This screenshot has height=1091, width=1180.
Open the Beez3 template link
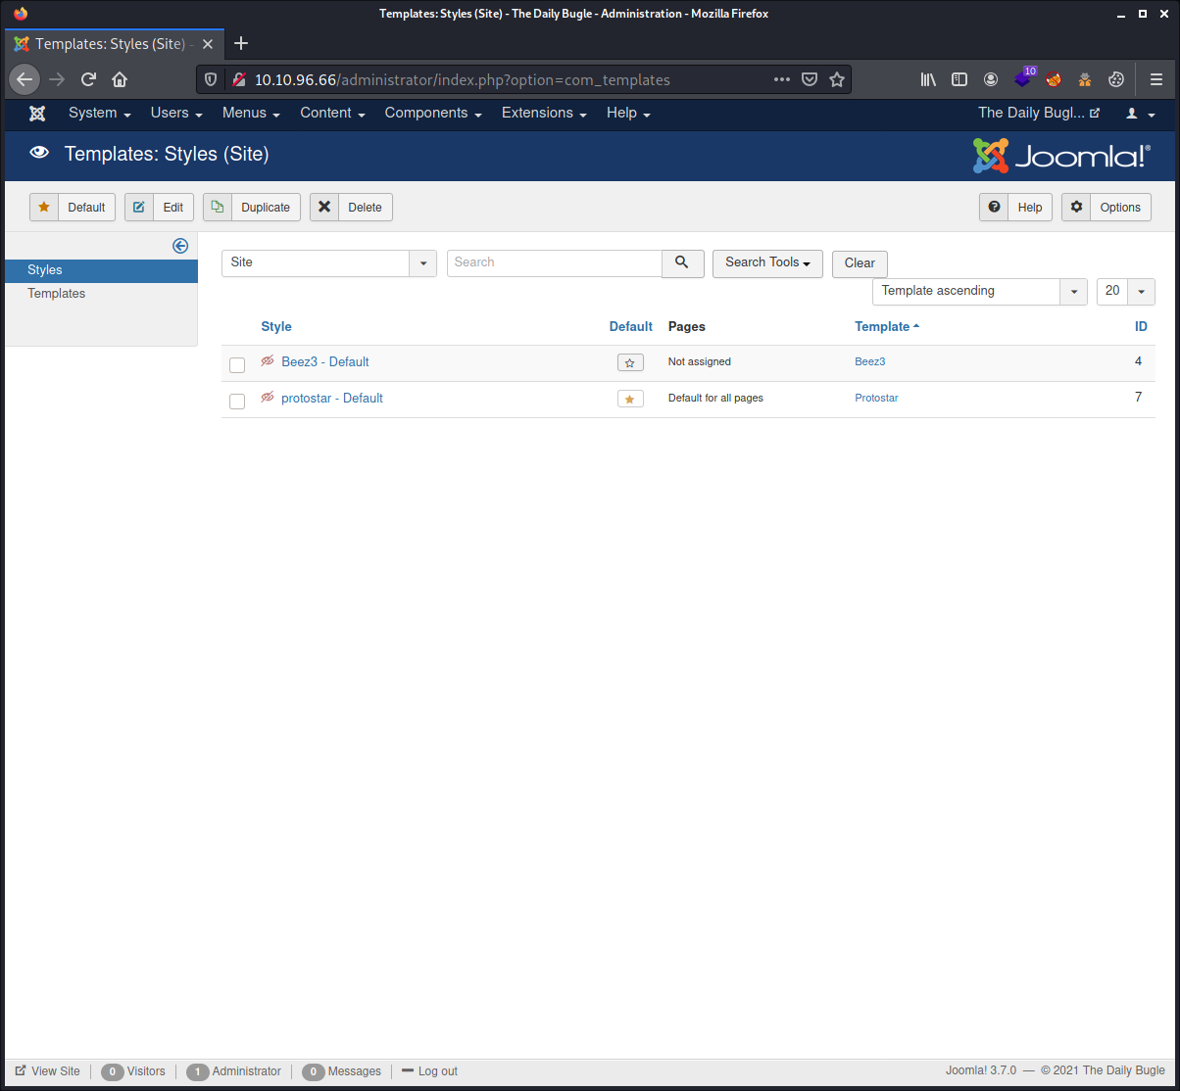coord(869,362)
